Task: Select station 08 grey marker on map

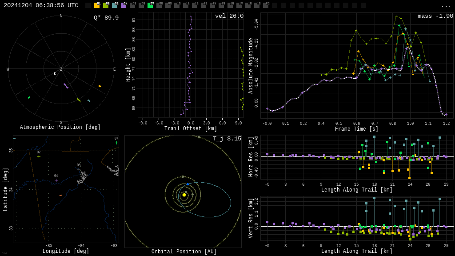Action: click(79, 169)
